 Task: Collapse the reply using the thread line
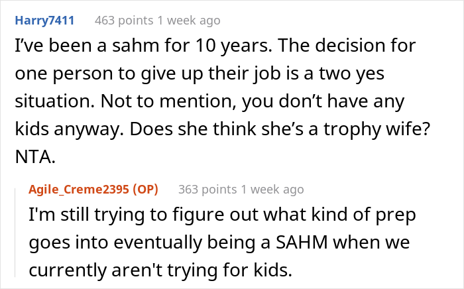[x=18, y=232]
